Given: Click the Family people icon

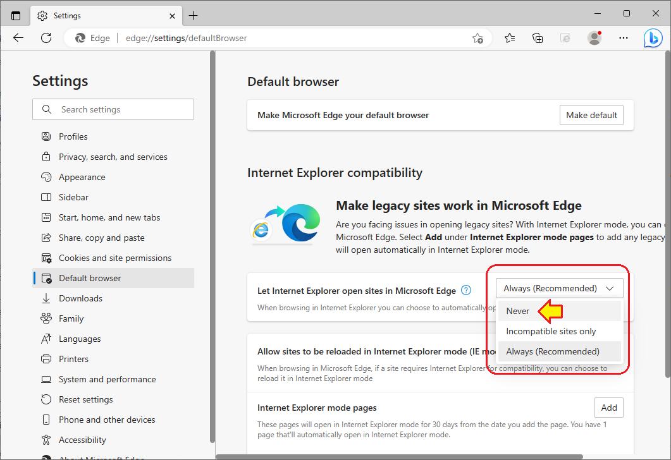Looking at the screenshot, I should pos(46,318).
